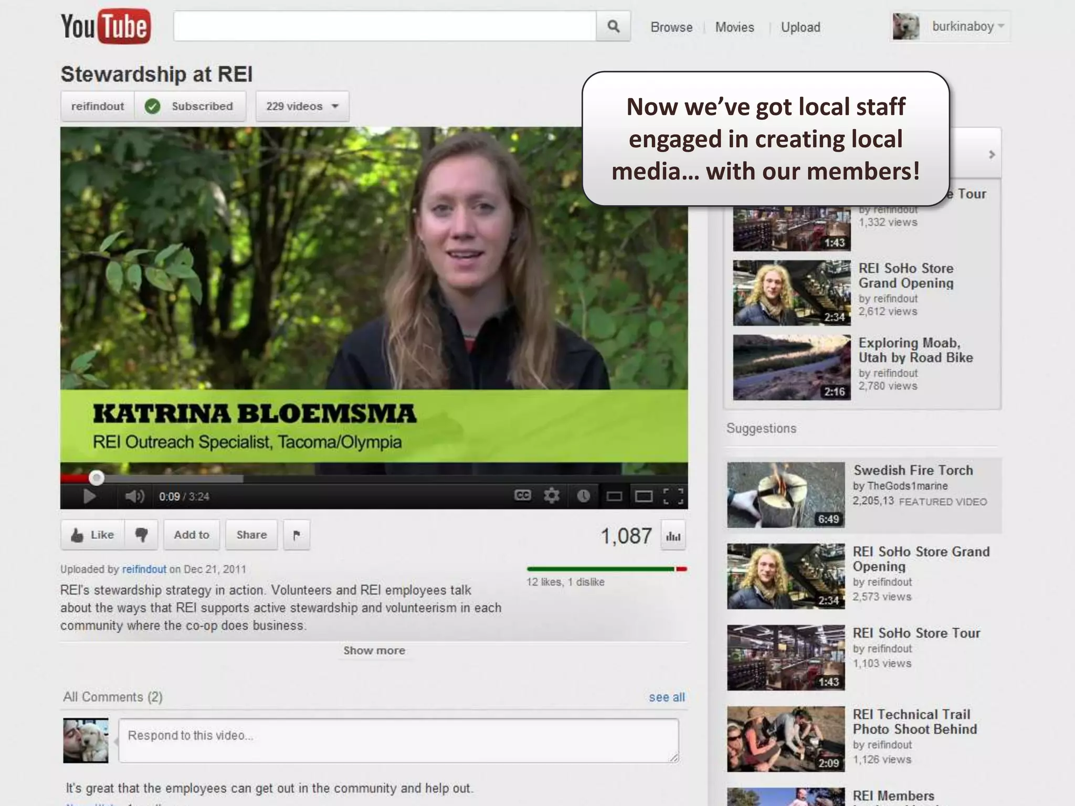Click see all comments link
The height and width of the screenshot is (806, 1075).
[x=667, y=697]
